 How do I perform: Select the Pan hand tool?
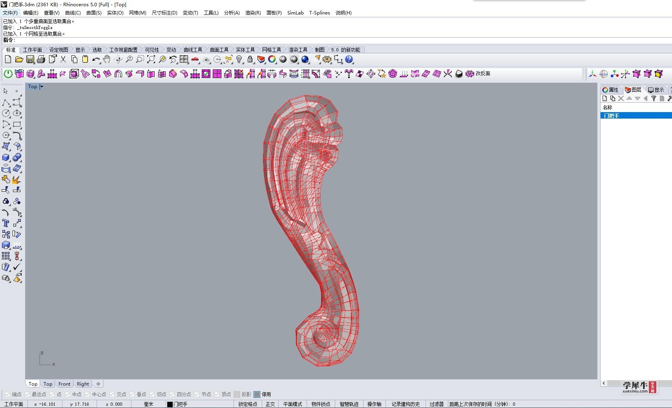pos(107,60)
